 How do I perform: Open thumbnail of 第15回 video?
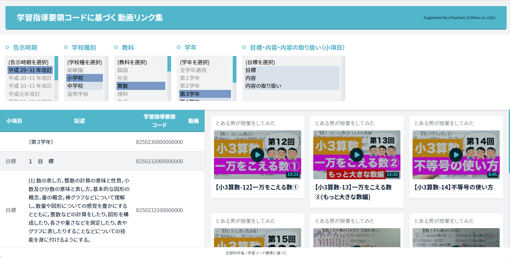tap(258, 238)
